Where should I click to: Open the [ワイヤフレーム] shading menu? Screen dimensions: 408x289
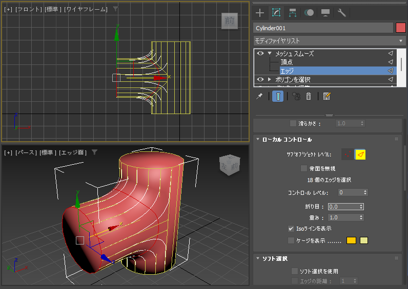tap(86, 9)
